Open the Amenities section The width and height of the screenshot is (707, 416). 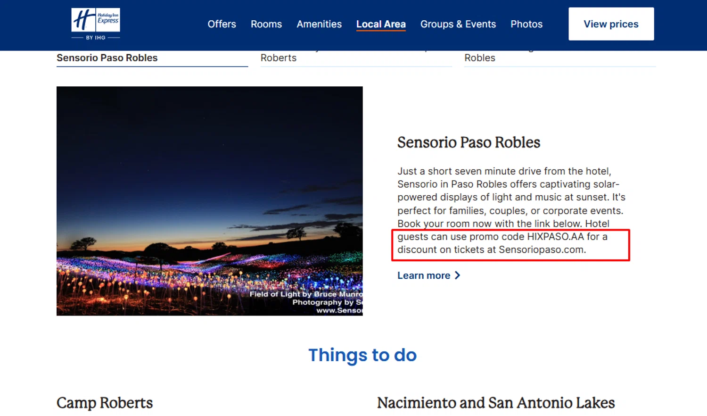click(319, 24)
